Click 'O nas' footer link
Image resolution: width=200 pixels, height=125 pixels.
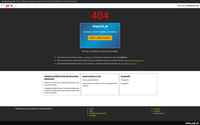91,109
